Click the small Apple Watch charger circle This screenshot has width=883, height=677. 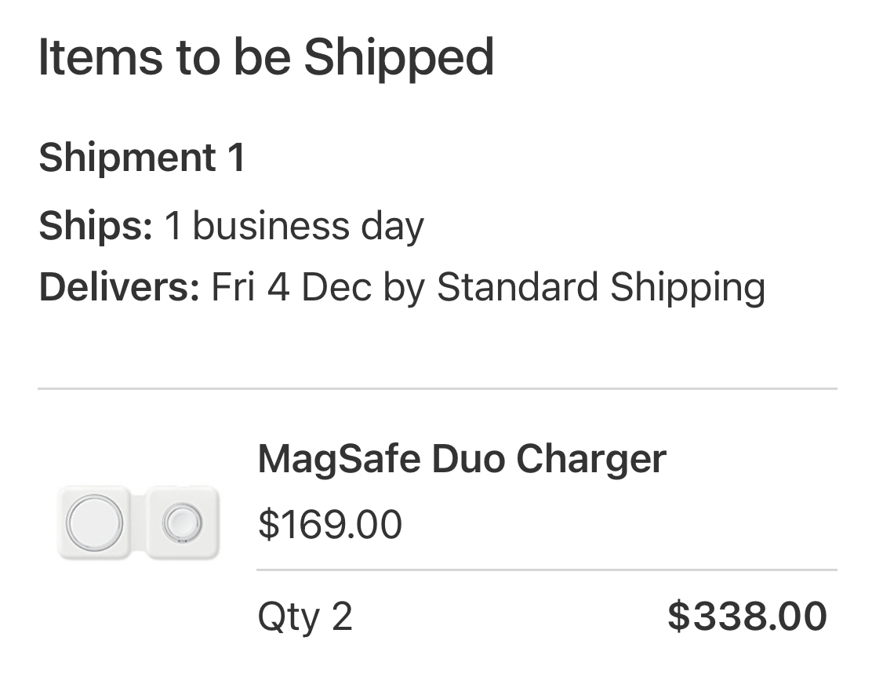[x=182, y=521]
